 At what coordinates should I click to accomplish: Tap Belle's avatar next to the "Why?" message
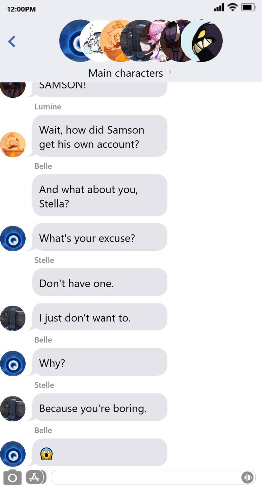click(x=13, y=363)
